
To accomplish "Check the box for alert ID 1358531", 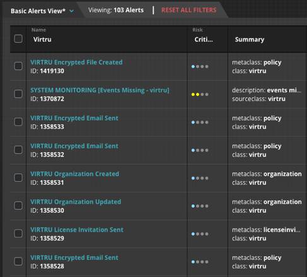I will tap(18, 177).
